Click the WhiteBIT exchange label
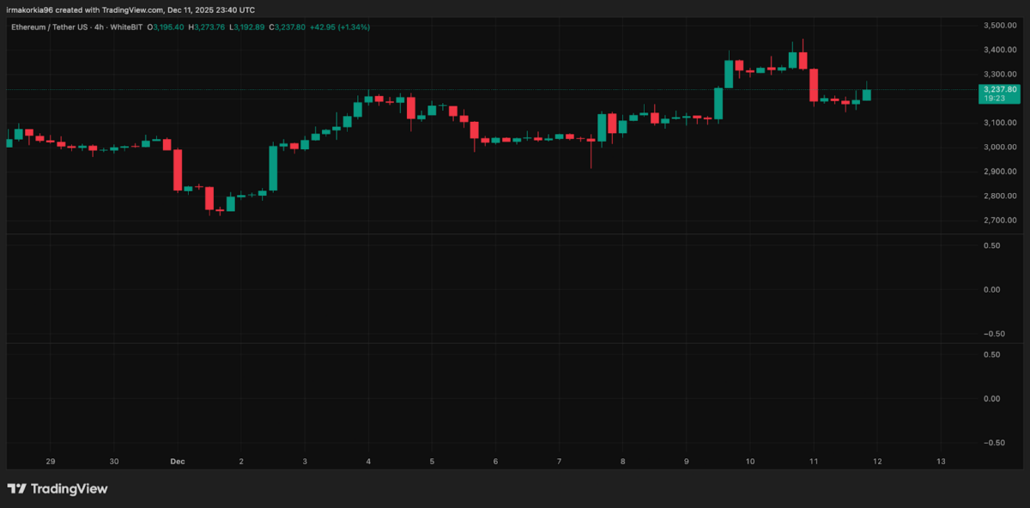Screen dimensions: 1030x508 click(x=126, y=27)
